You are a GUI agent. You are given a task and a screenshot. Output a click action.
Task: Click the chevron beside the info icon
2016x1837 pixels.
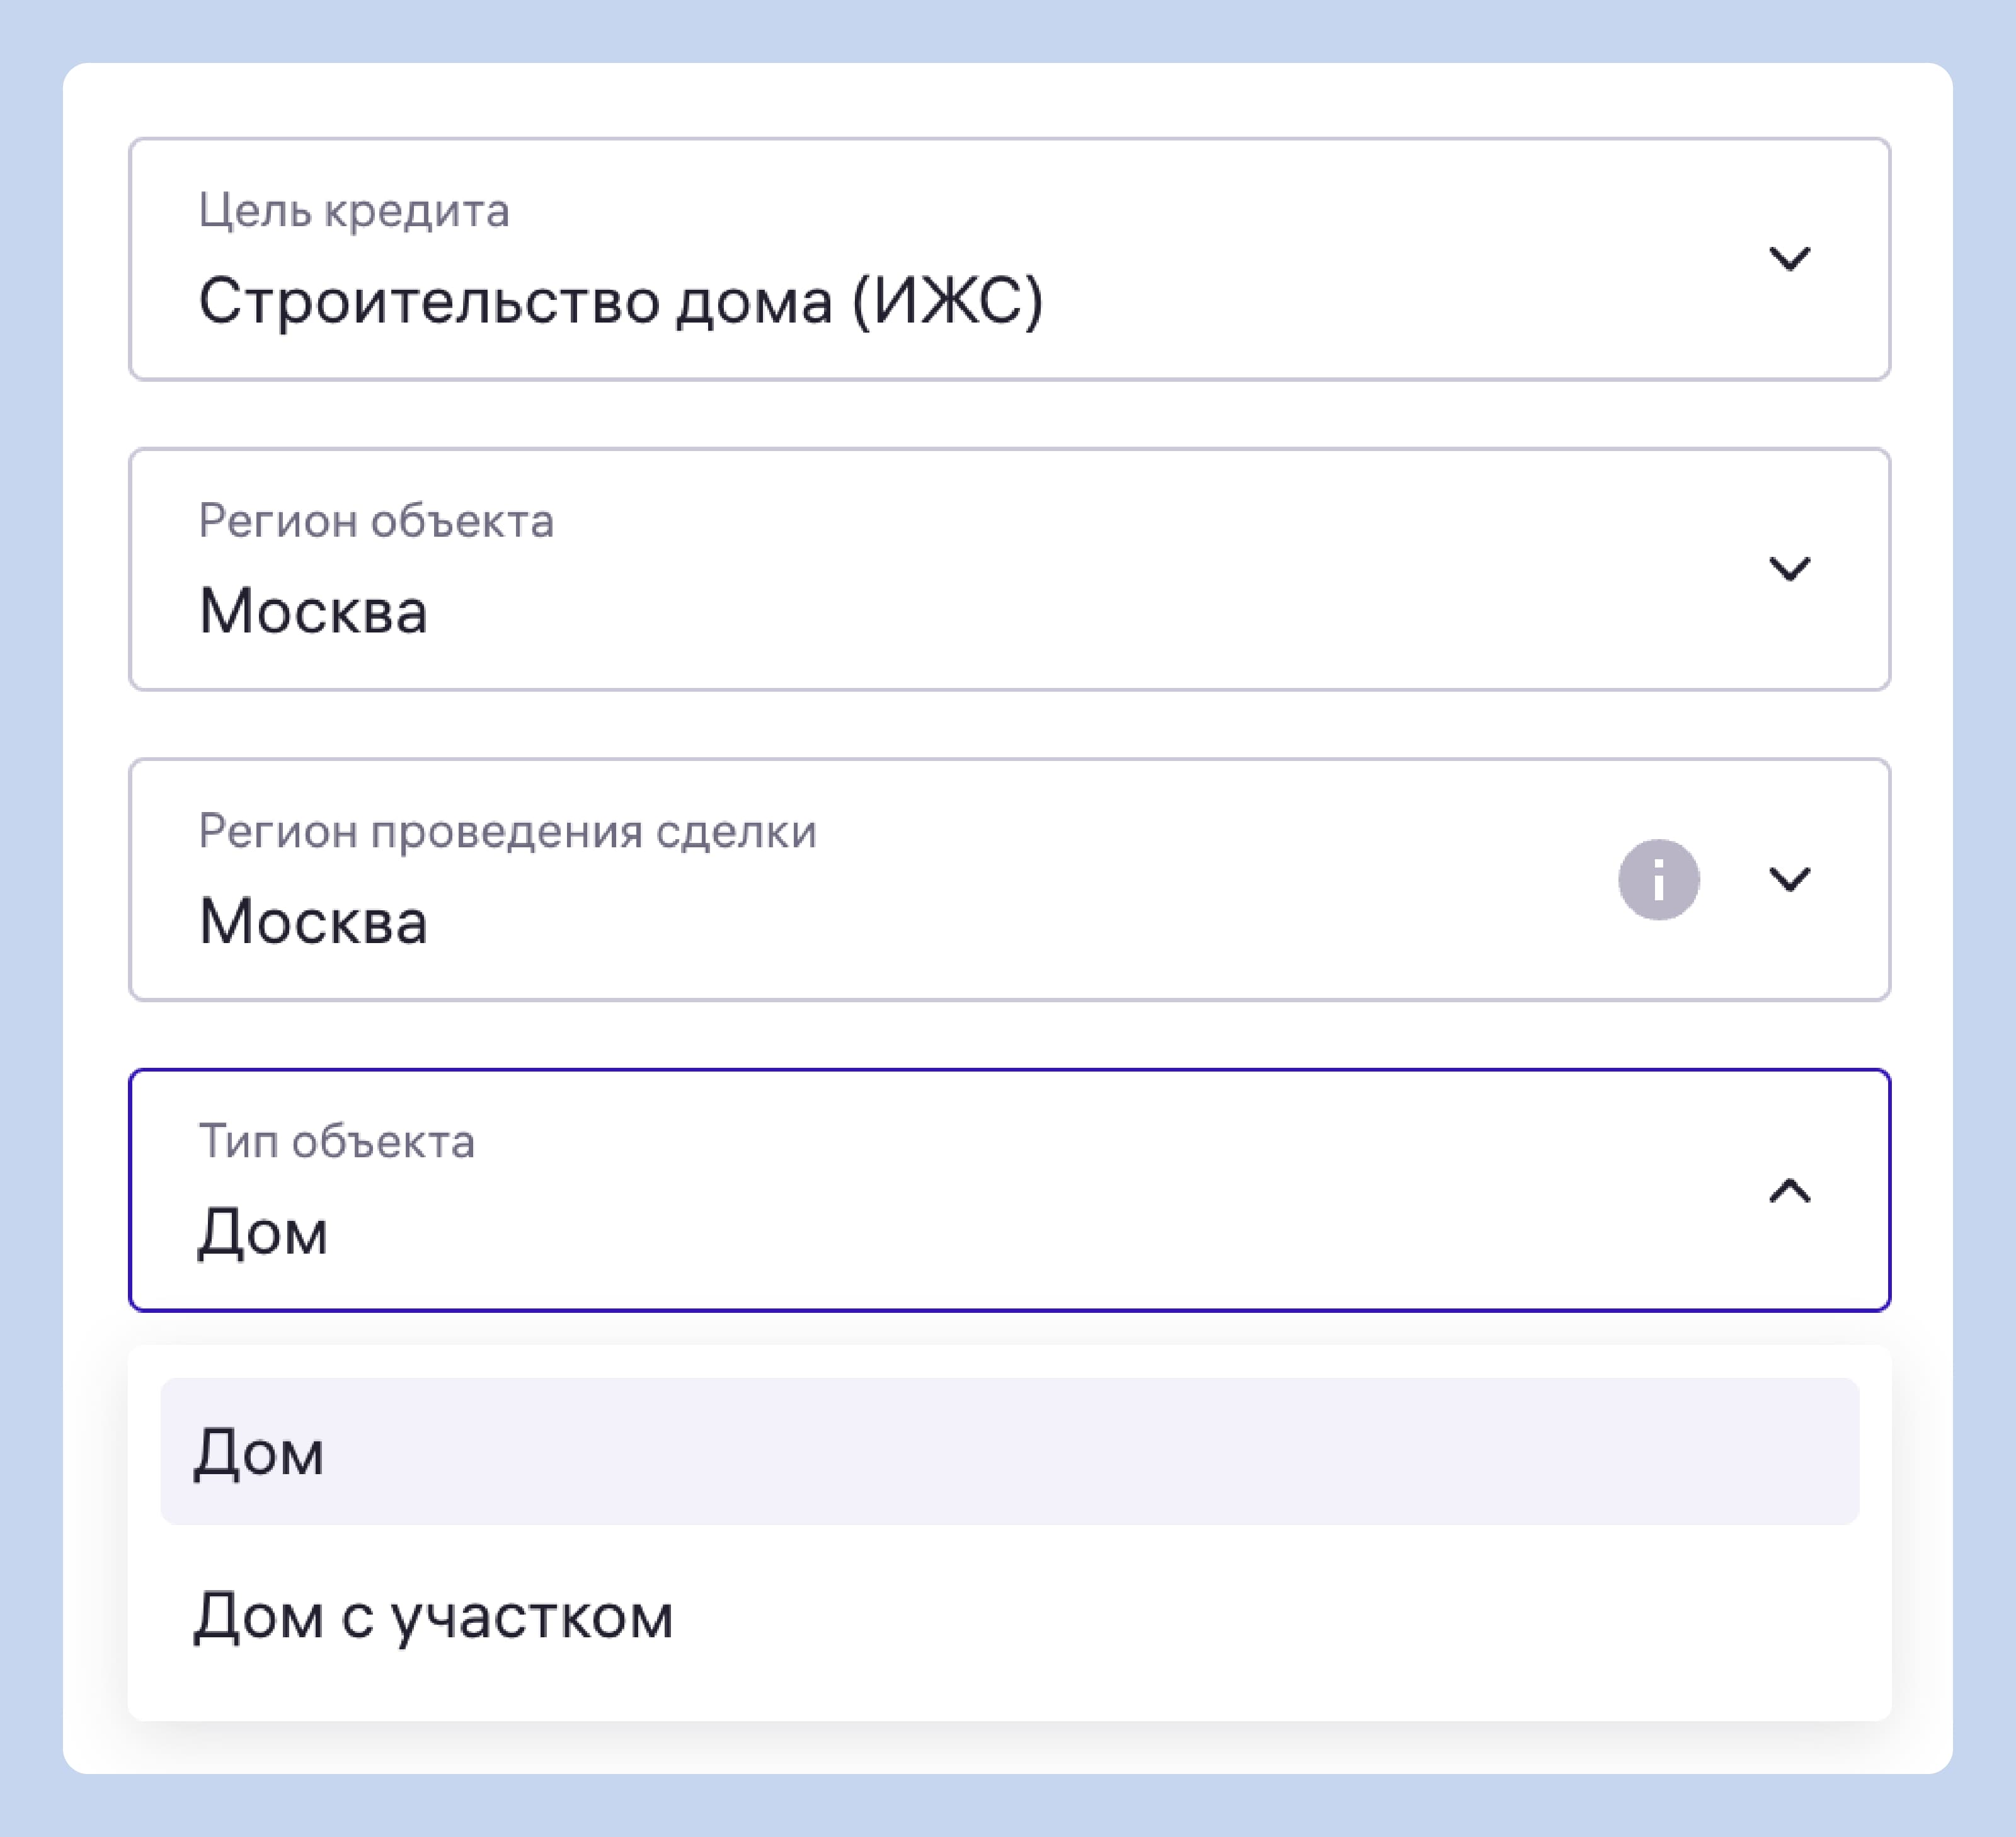(1789, 879)
